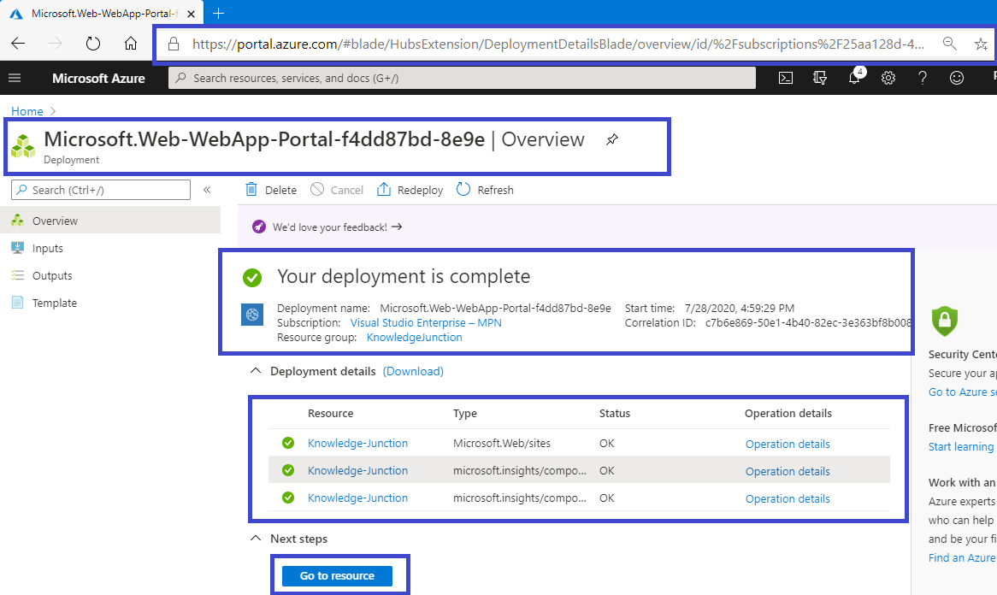Viewport: 997px width, 595px height.
Task: Click the Cancel toolbar command
Action: click(337, 190)
